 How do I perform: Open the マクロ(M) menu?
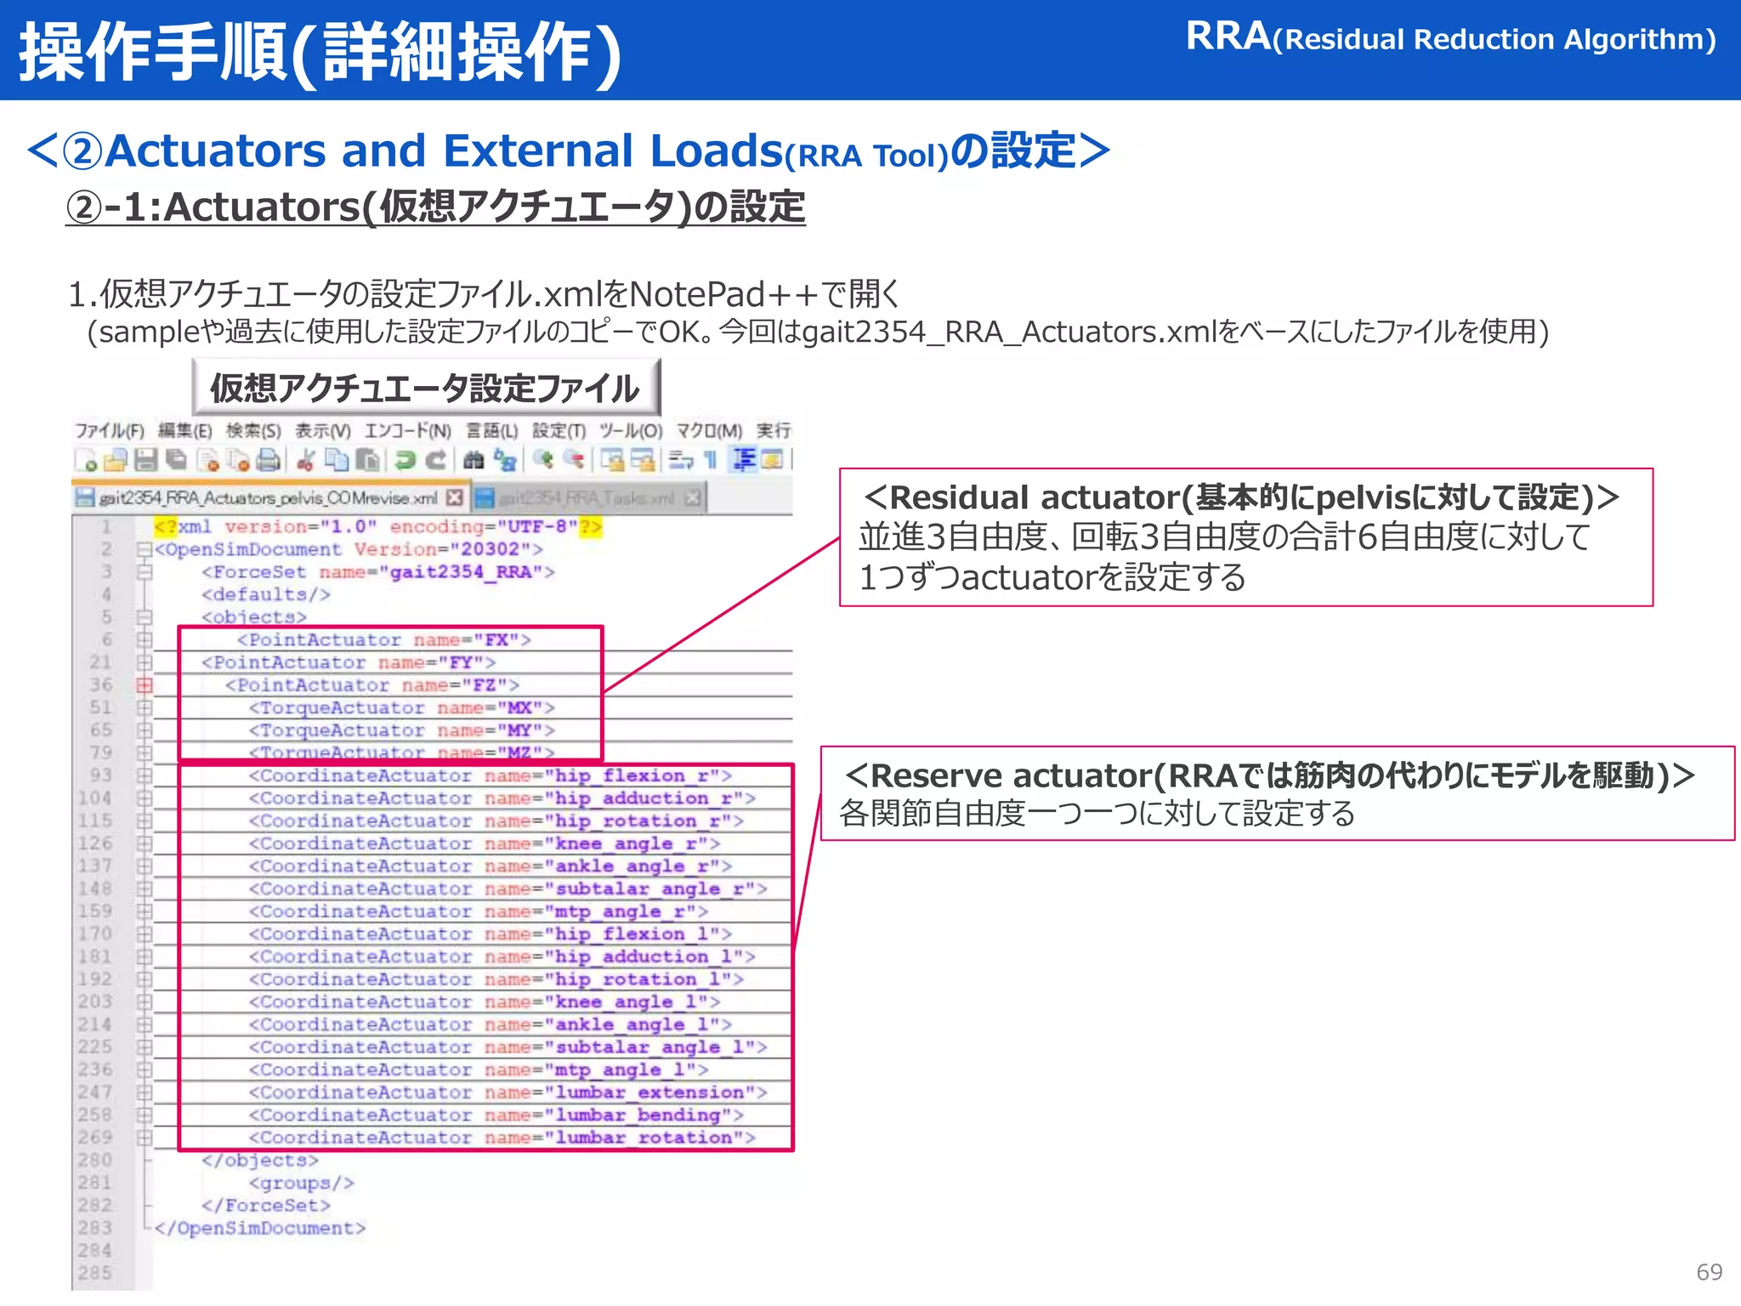tap(710, 430)
